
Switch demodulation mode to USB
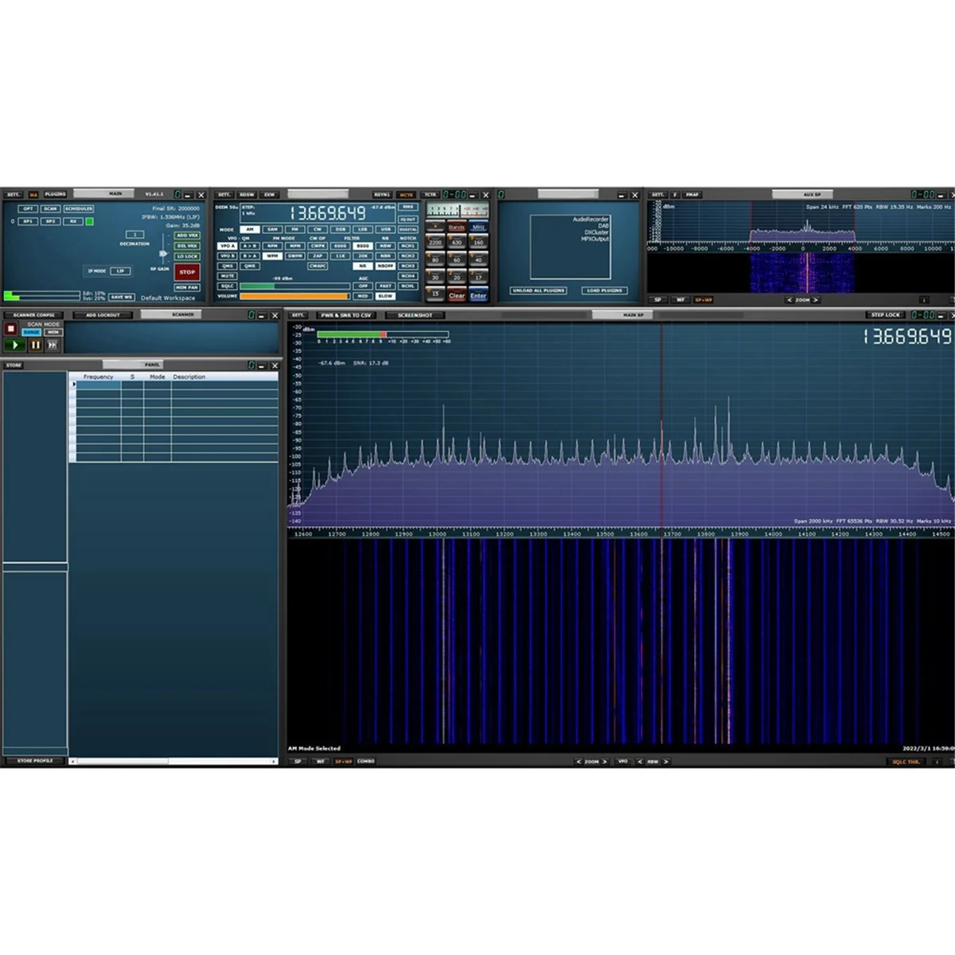[385, 229]
